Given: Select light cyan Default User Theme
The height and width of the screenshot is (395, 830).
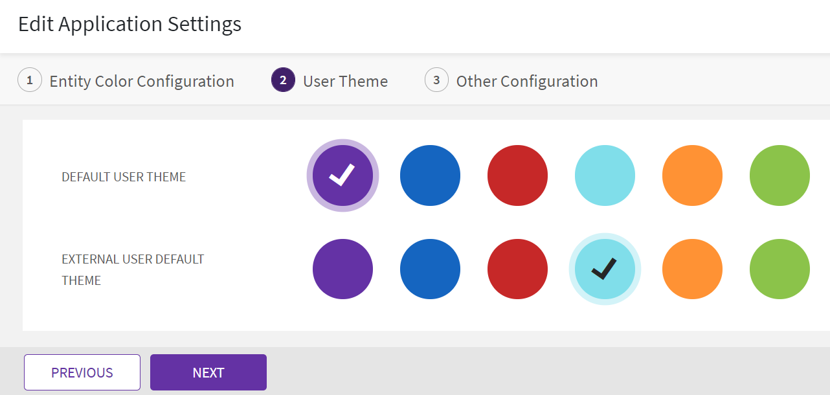Looking at the screenshot, I should (605, 175).
